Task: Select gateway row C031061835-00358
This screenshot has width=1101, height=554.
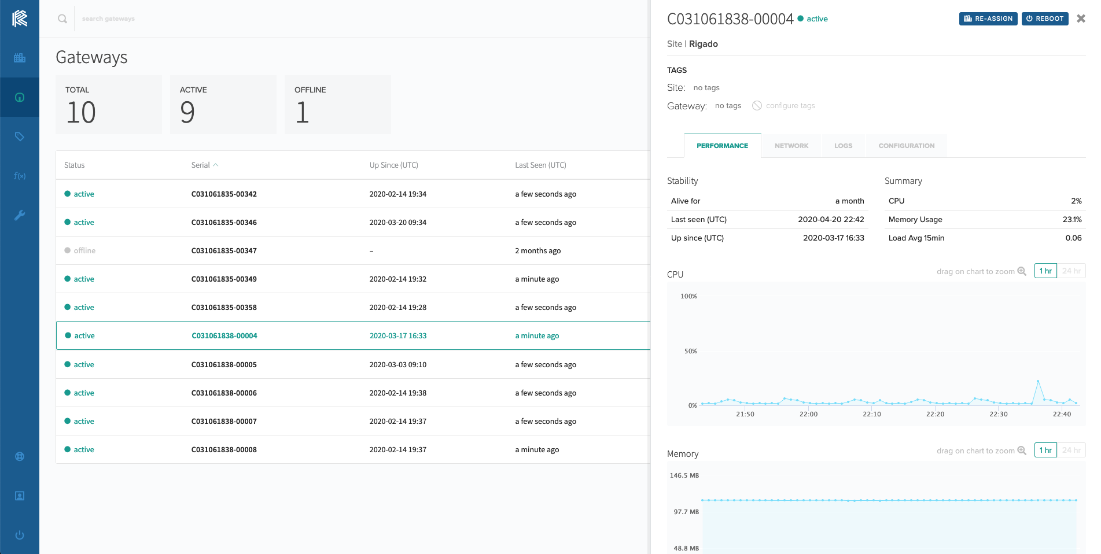Action: [353, 307]
